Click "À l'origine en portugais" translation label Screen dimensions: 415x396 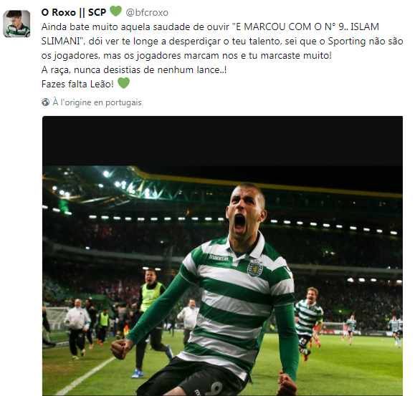(x=97, y=102)
